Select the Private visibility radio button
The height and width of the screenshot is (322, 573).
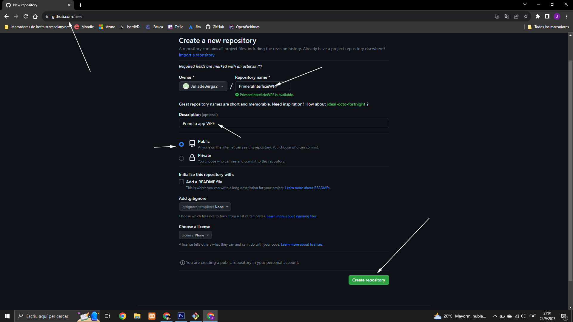[181, 158]
